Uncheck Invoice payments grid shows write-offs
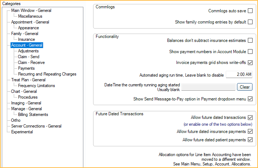 click(250, 63)
